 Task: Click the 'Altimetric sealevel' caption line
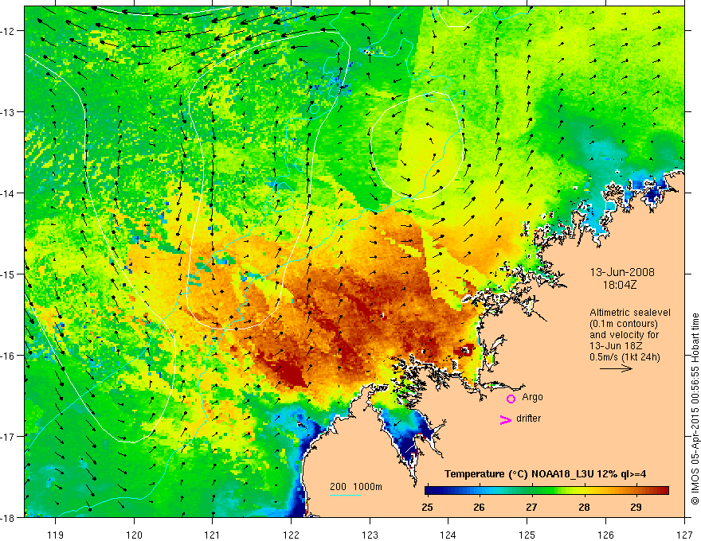point(630,313)
